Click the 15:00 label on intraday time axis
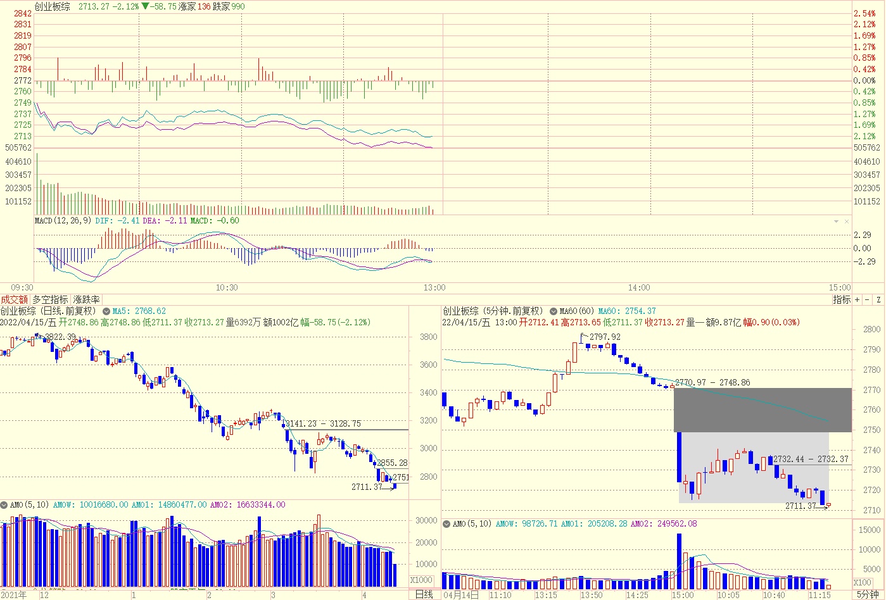Screen dimensions: 886x600 click(840, 287)
